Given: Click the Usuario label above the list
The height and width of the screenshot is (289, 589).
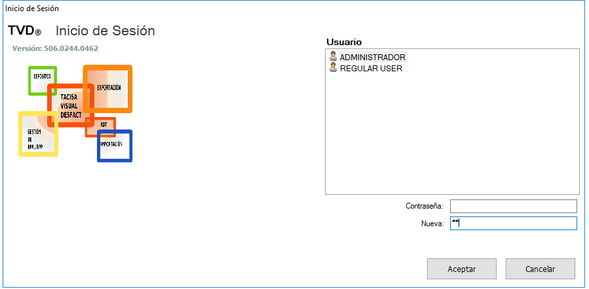Looking at the screenshot, I should 344,42.
